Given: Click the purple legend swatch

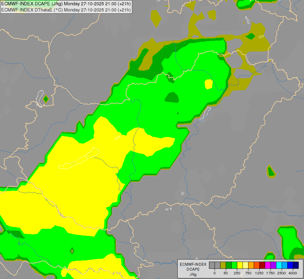Looking at the screenshot, I should [273, 265].
